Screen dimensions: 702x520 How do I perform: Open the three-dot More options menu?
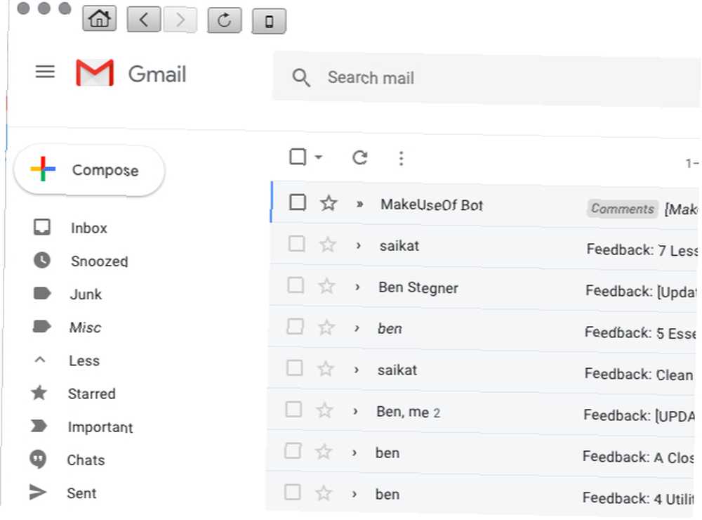point(401,158)
